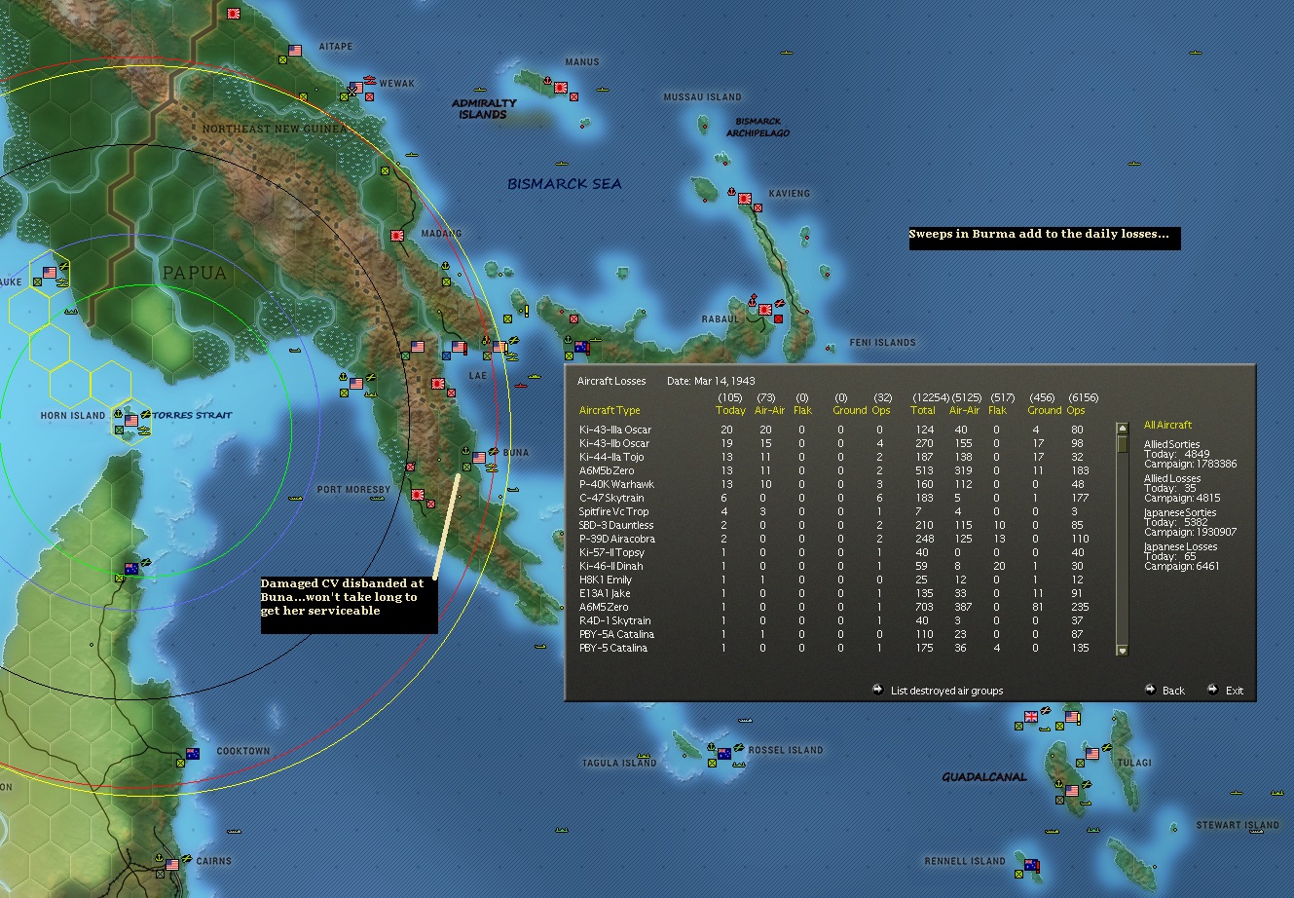1294x898 pixels.
Task: Click the US flag at Horn Island
Action: point(131,420)
